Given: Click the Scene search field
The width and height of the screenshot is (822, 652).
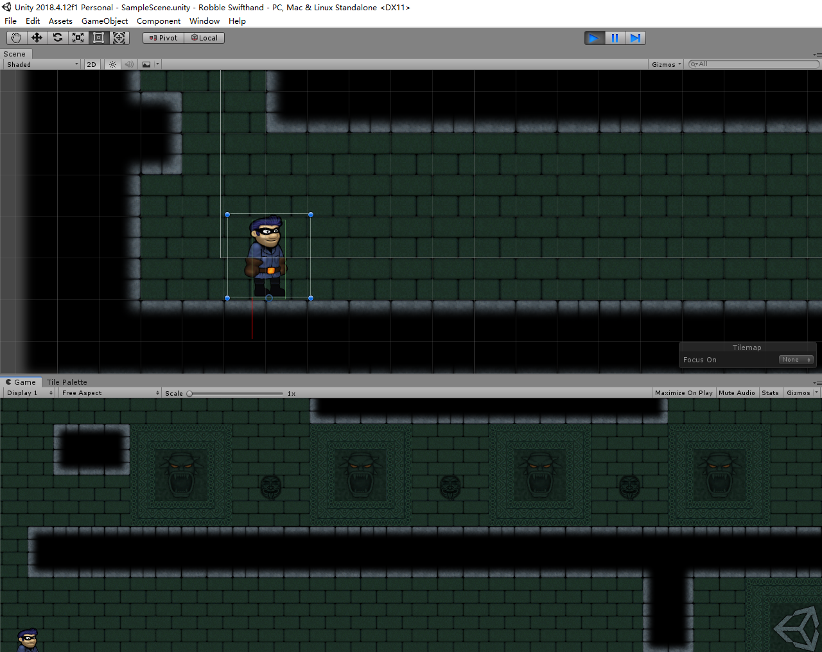Looking at the screenshot, I should pos(753,64).
